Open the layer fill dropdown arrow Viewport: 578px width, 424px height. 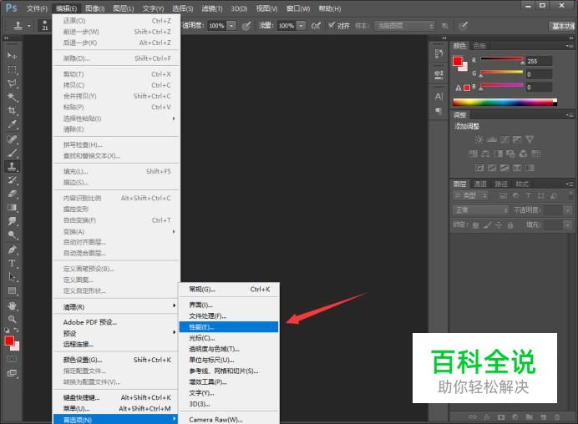[567, 225]
